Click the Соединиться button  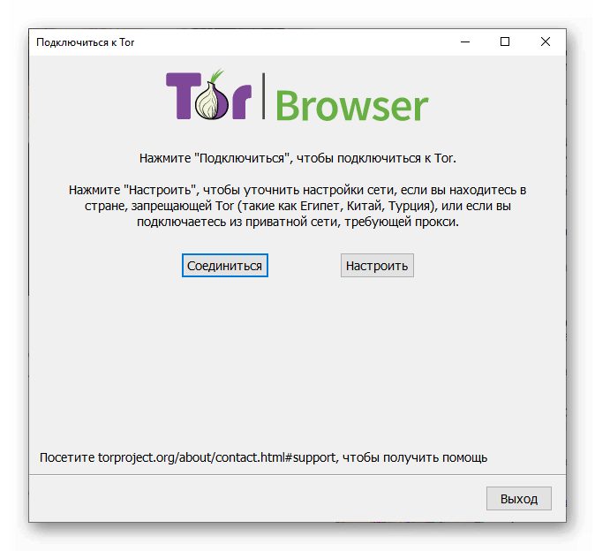(224, 266)
